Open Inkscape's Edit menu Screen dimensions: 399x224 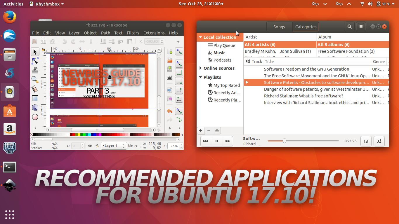coord(47,33)
